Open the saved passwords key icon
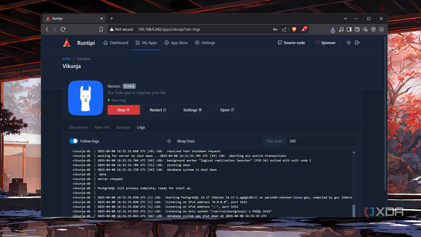The width and height of the screenshot is (421, 237). (x=275, y=29)
